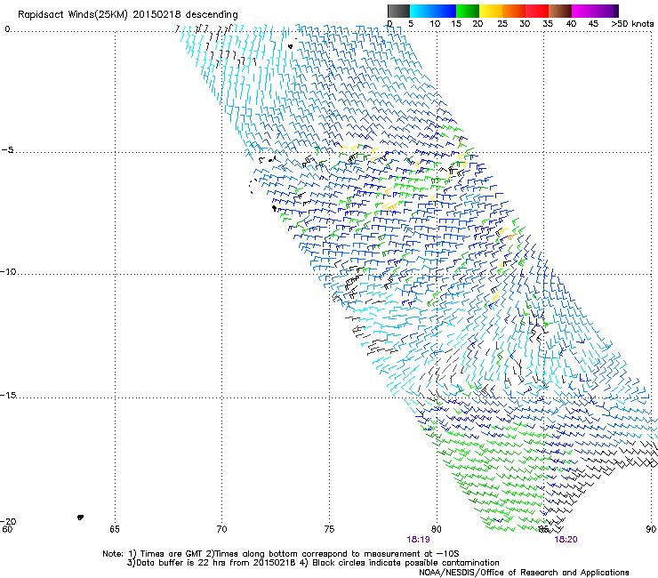Click the orange segment of the color bar

(514, 11)
